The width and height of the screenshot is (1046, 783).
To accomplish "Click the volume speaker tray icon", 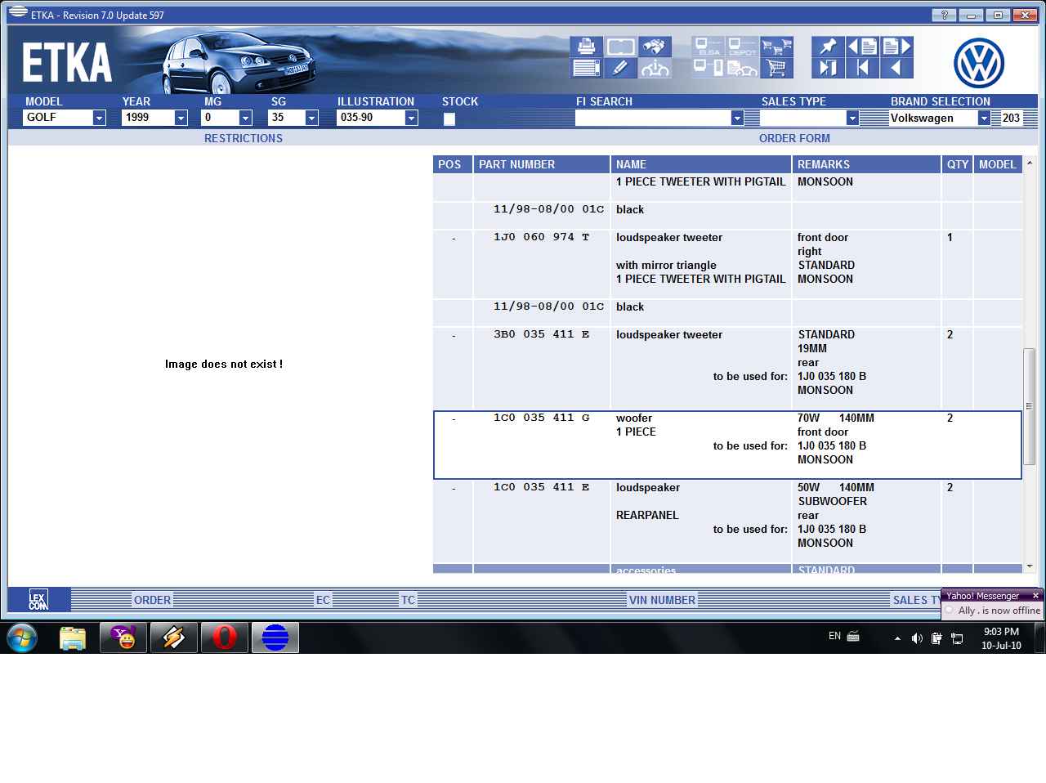I will (x=917, y=638).
